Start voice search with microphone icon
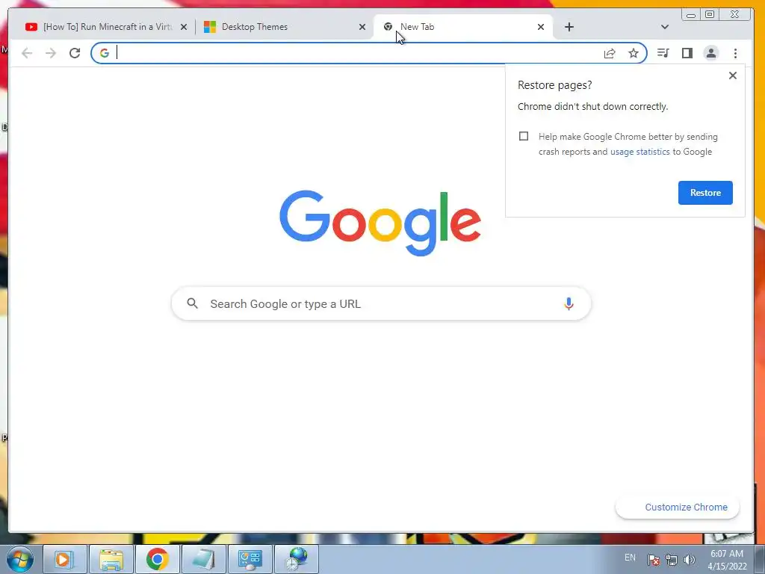This screenshot has height=574, width=765. tap(569, 303)
